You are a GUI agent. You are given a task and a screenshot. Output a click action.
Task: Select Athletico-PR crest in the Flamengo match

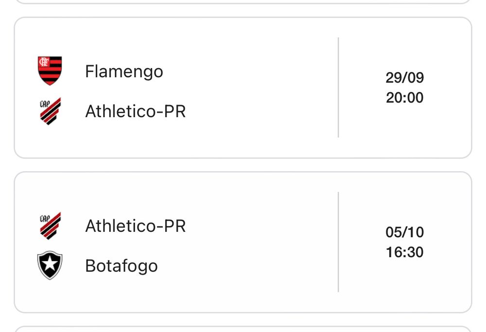coord(50,111)
